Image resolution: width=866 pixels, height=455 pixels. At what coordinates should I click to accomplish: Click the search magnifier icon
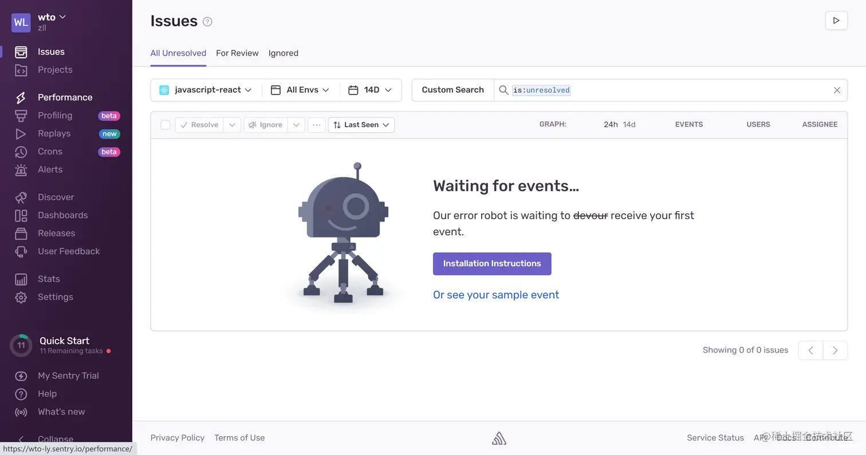tap(503, 90)
